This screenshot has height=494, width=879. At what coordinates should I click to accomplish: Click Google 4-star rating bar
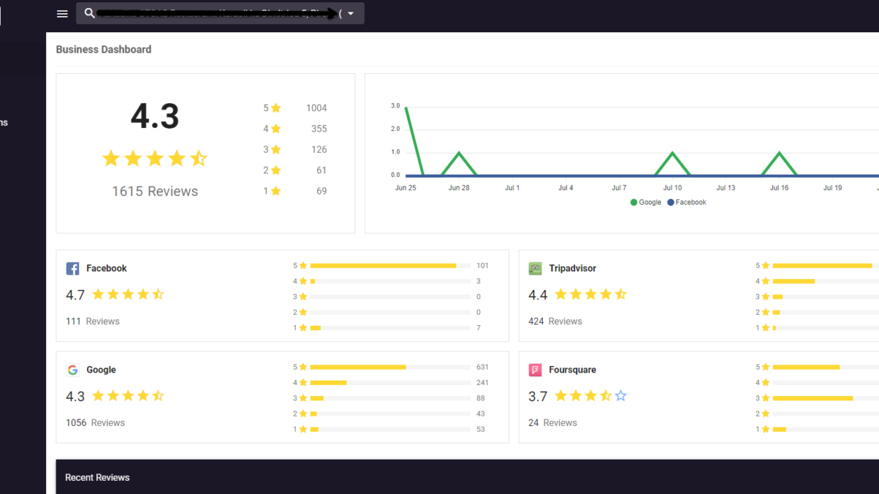[x=390, y=383]
